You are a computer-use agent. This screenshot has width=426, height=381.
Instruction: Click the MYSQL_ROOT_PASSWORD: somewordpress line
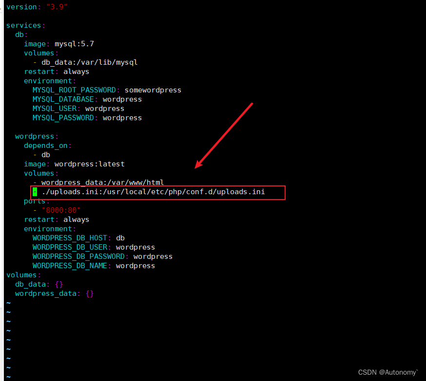click(x=107, y=90)
